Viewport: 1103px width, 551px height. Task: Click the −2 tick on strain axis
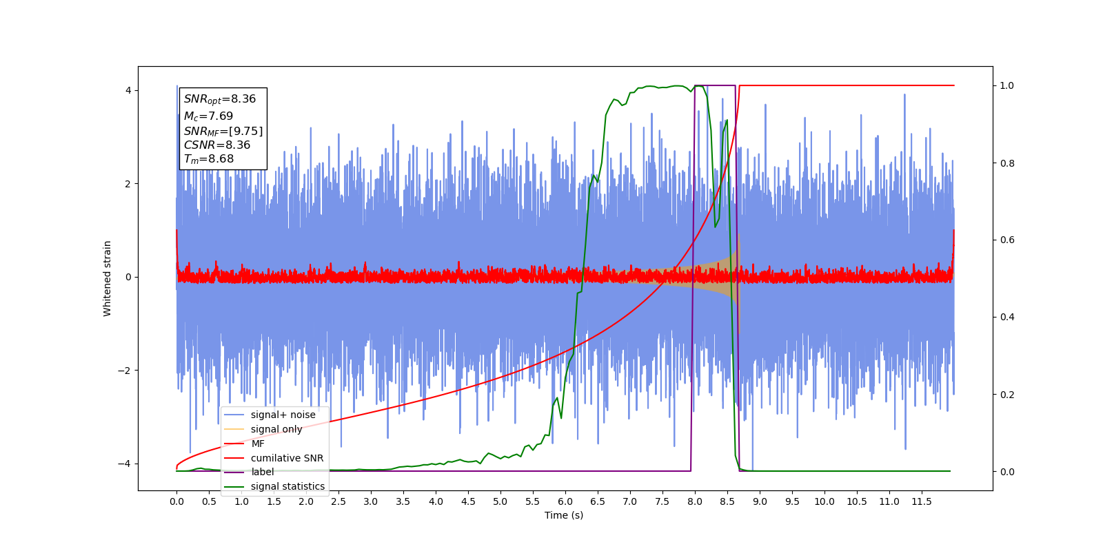[124, 371]
